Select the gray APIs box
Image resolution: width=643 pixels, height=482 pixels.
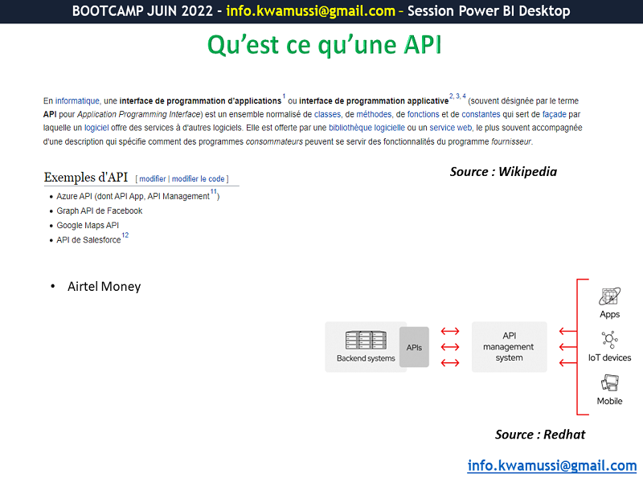(414, 348)
